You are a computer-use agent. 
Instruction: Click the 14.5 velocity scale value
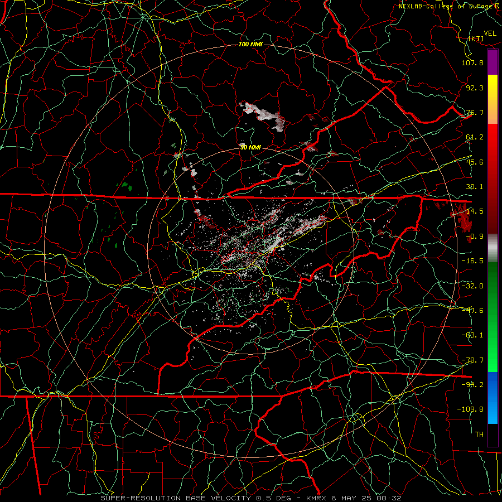tap(475, 211)
